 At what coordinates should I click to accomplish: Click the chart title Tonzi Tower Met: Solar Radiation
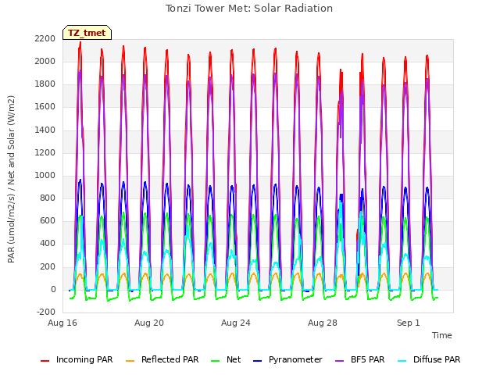pos(249,9)
